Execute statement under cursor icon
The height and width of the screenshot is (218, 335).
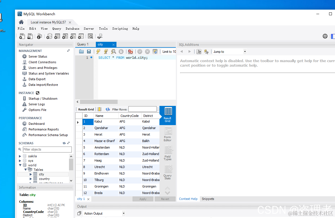[x=106, y=51]
